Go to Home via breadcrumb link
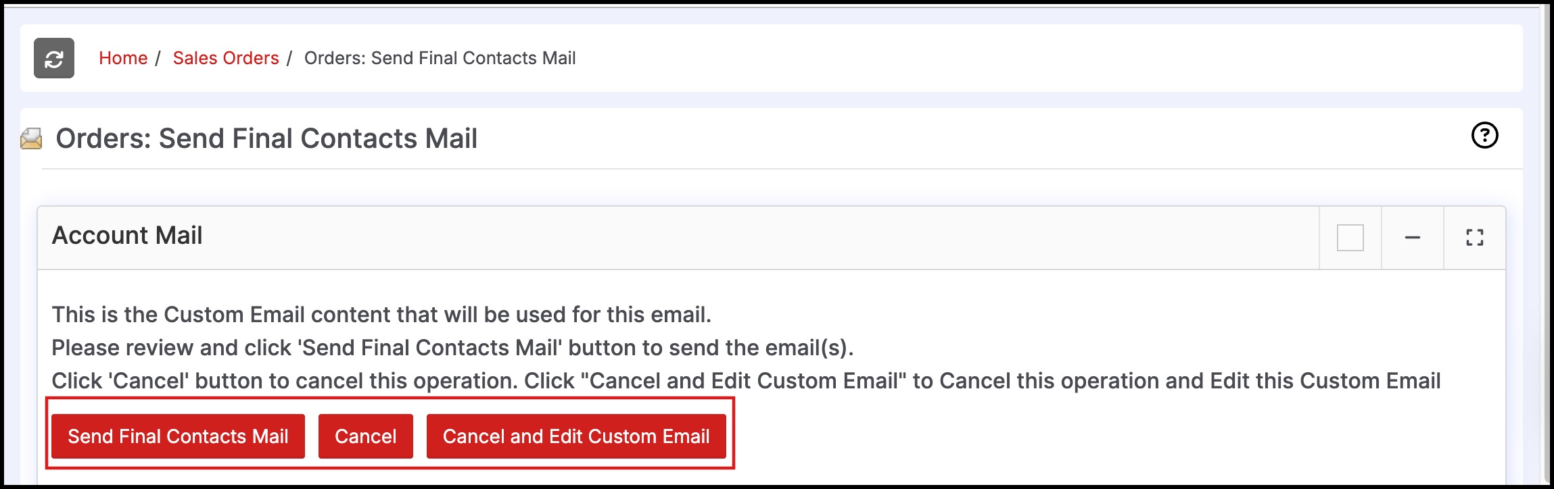This screenshot has width=1554, height=489. coord(123,58)
